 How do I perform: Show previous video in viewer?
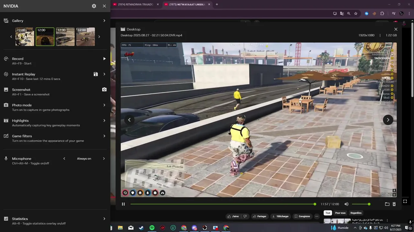tap(129, 120)
